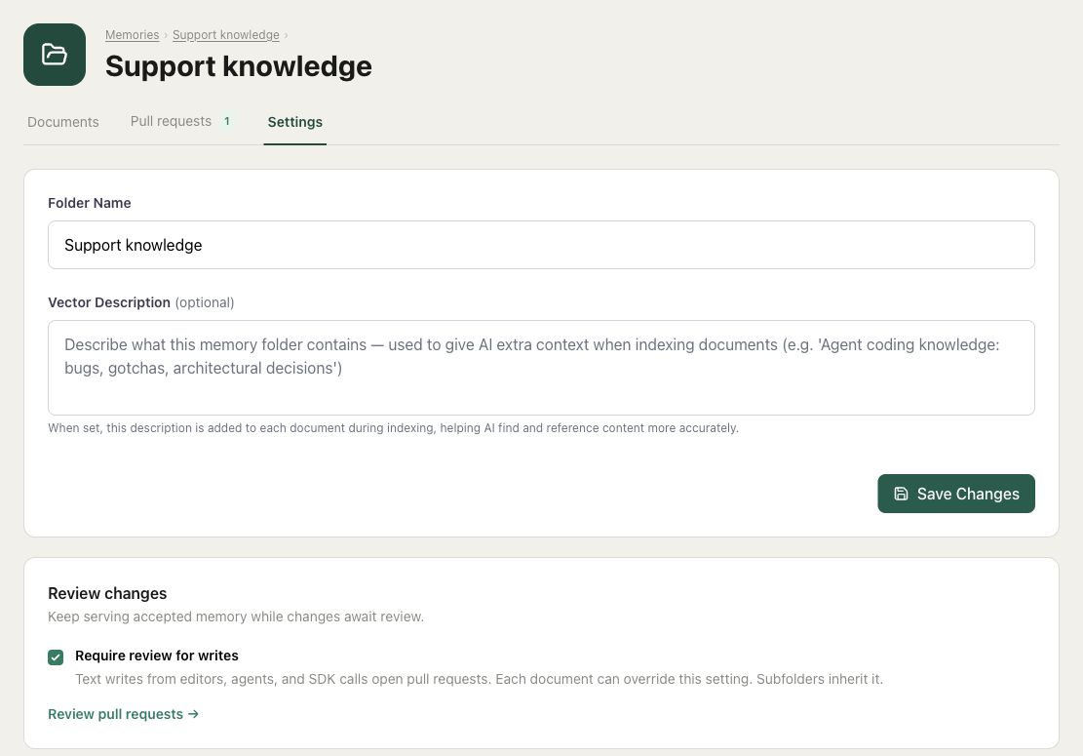This screenshot has width=1083, height=756.
Task: Switch to the Pull requests tab
Action: [180, 122]
